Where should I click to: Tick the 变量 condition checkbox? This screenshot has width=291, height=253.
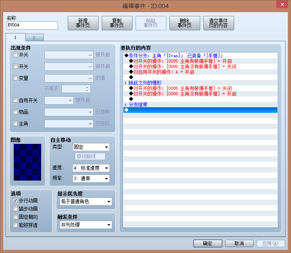15,78
